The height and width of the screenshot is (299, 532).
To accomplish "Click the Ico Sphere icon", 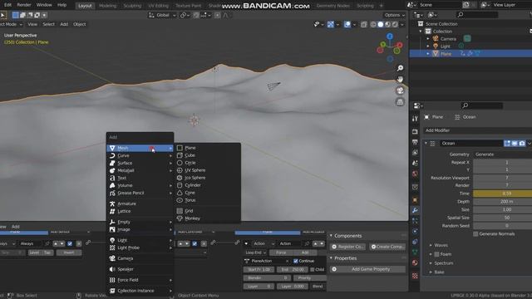I will [180, 178].
